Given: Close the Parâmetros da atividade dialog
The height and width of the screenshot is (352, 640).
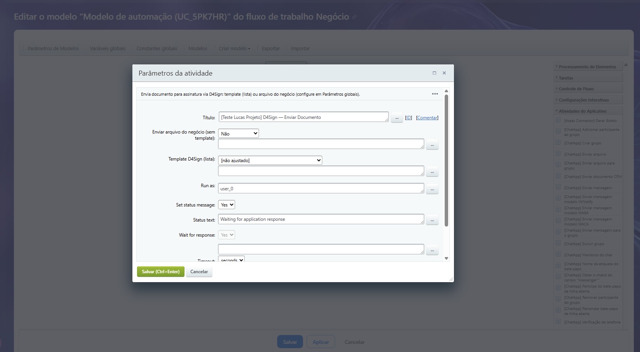Looking at the screenshot, I should 444,73.
